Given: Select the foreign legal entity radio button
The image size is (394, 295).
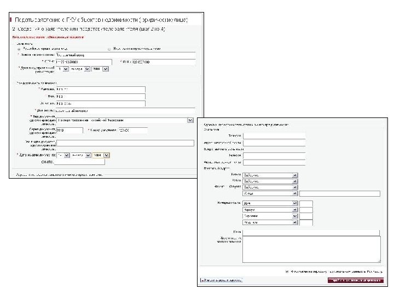Looking at the screenshot, I should 109,49.
